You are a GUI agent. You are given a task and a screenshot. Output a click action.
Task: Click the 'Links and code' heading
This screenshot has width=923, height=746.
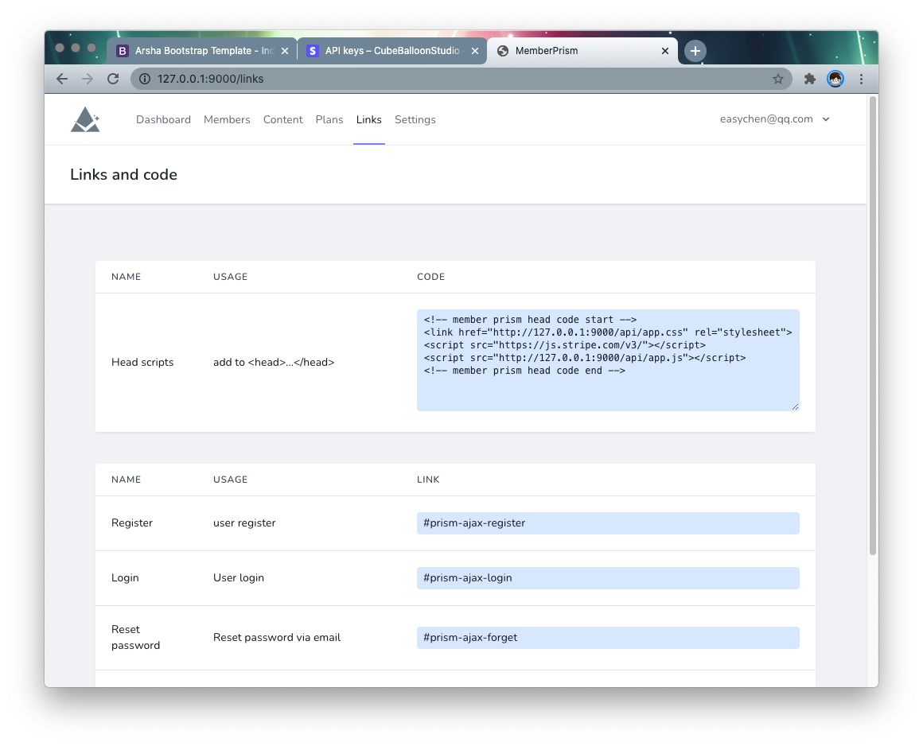click(x=123, y=175)
